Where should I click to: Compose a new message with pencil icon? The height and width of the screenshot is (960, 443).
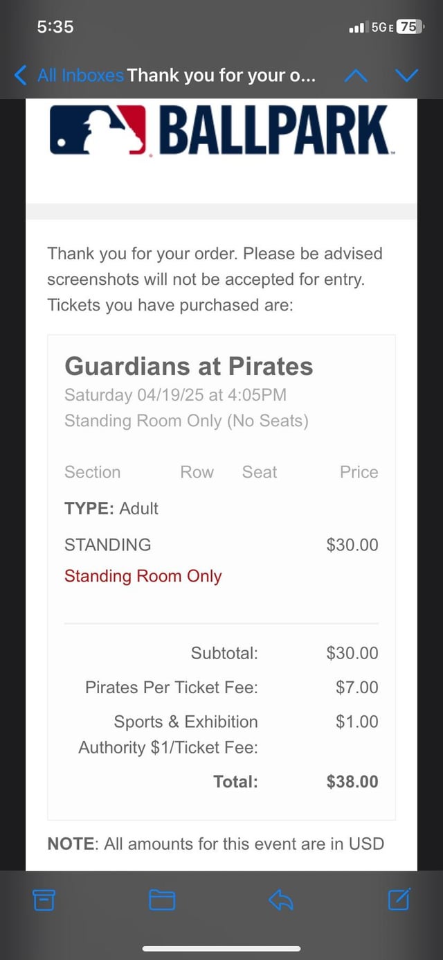pos(399,899)
